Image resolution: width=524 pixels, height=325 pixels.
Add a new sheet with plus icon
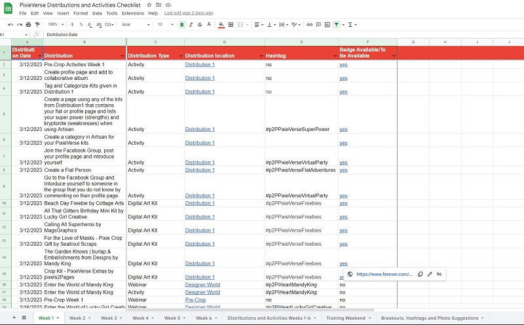pos(14,318)
